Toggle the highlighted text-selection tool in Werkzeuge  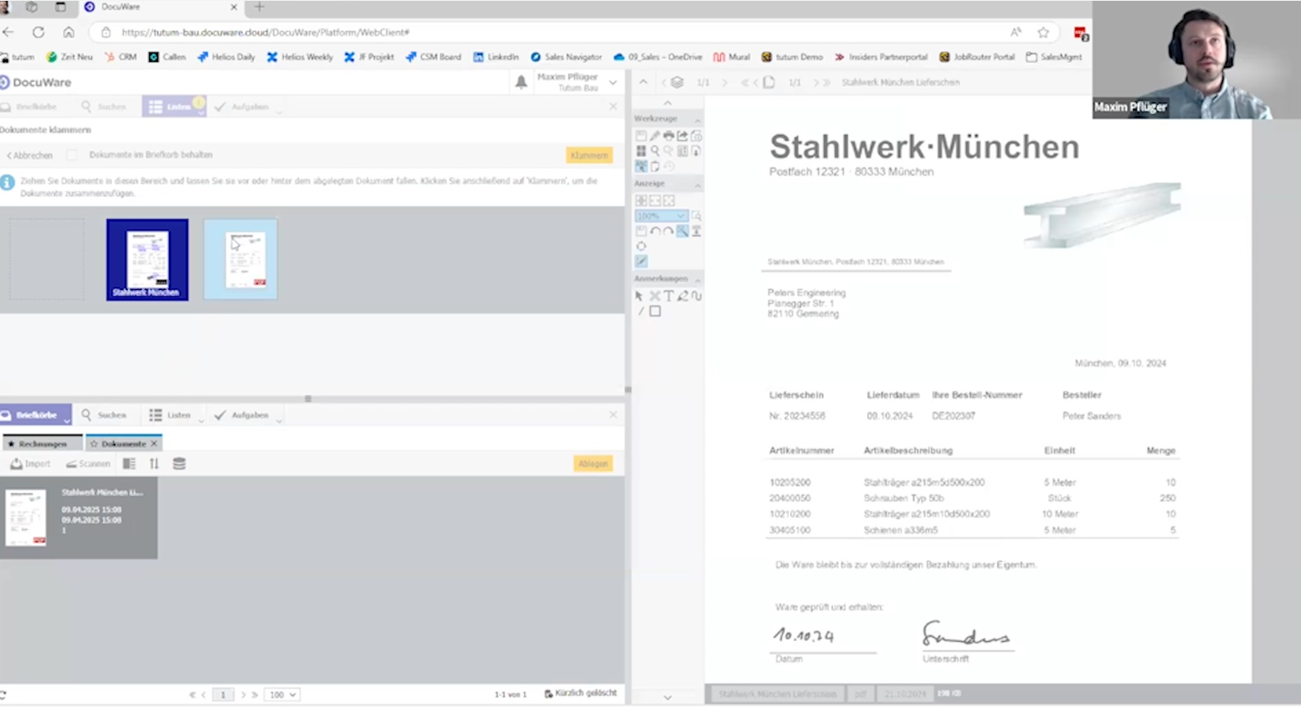[641, 166]
